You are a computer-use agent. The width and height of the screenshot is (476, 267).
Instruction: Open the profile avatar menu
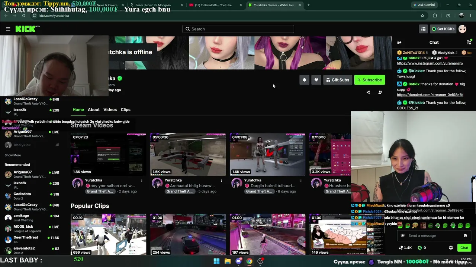(x=462, y=29)
